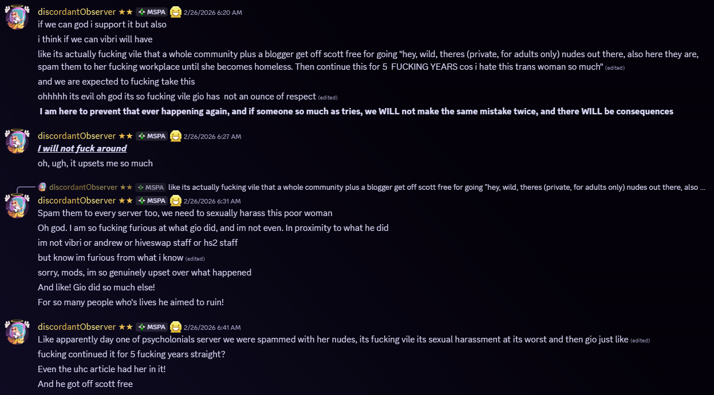Image resolution: width=714 pixels, height=395 pixels.
Task: Click the avatar next to the 6:41 AM message
Action: (x=17, y=332)
